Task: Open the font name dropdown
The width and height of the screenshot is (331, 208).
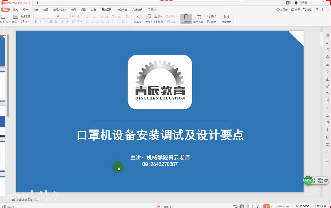Action: (x=55, y=16)
